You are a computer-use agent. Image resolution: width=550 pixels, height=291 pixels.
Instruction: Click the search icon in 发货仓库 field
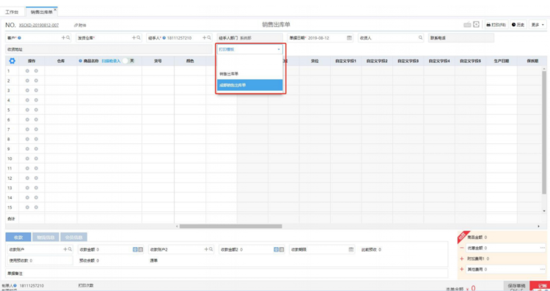pos(139,38)
